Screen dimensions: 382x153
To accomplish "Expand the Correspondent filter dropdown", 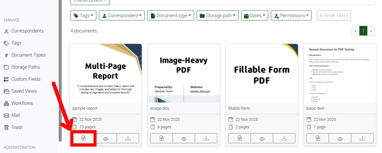I will coord(122,16).
